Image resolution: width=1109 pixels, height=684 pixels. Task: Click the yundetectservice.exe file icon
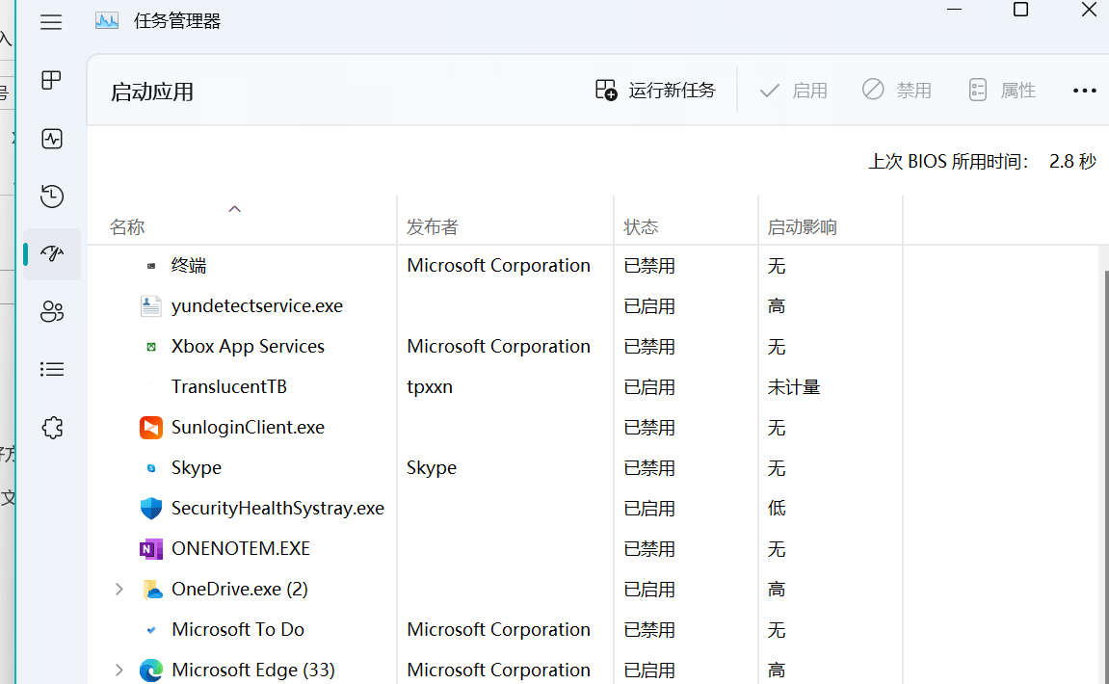tap(150, 306)
